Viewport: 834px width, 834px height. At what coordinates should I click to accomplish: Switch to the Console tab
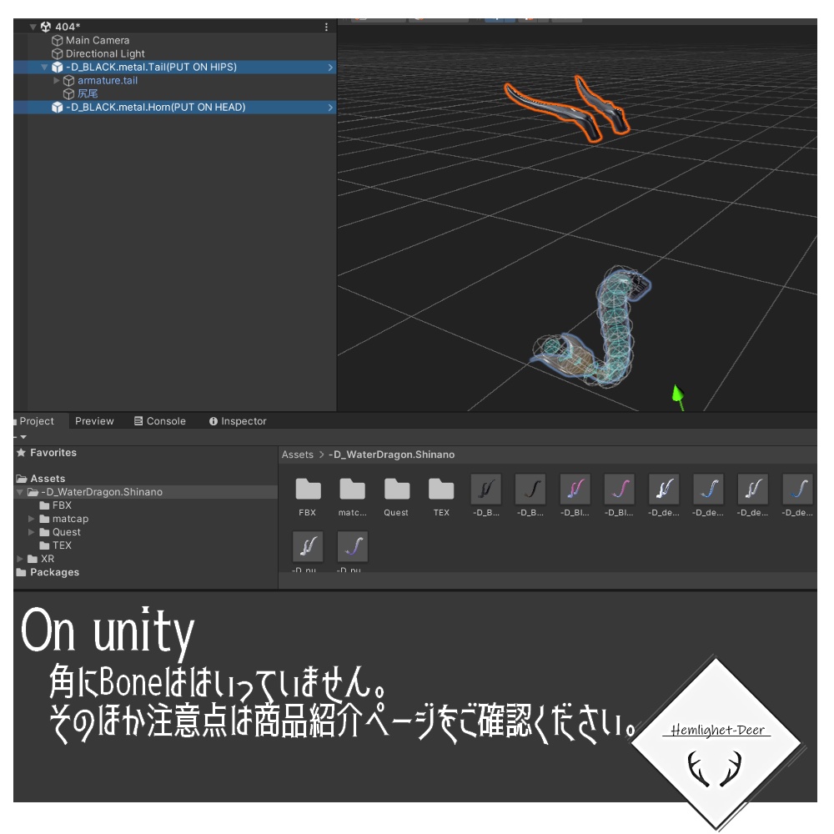160,420
